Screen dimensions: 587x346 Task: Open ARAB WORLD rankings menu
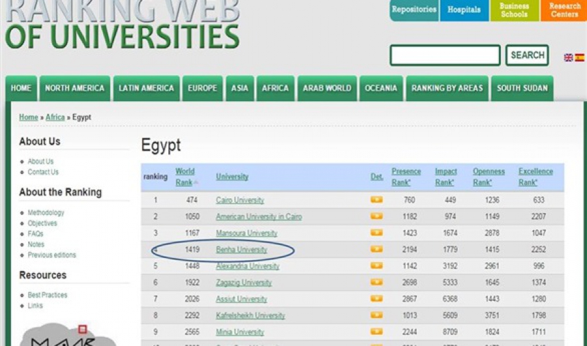327,88
